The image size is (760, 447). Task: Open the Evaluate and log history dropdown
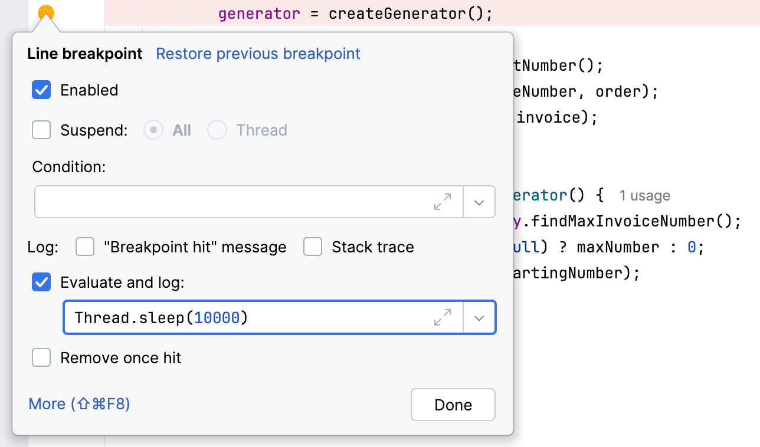pyautogui.click(x=479, y=318)
